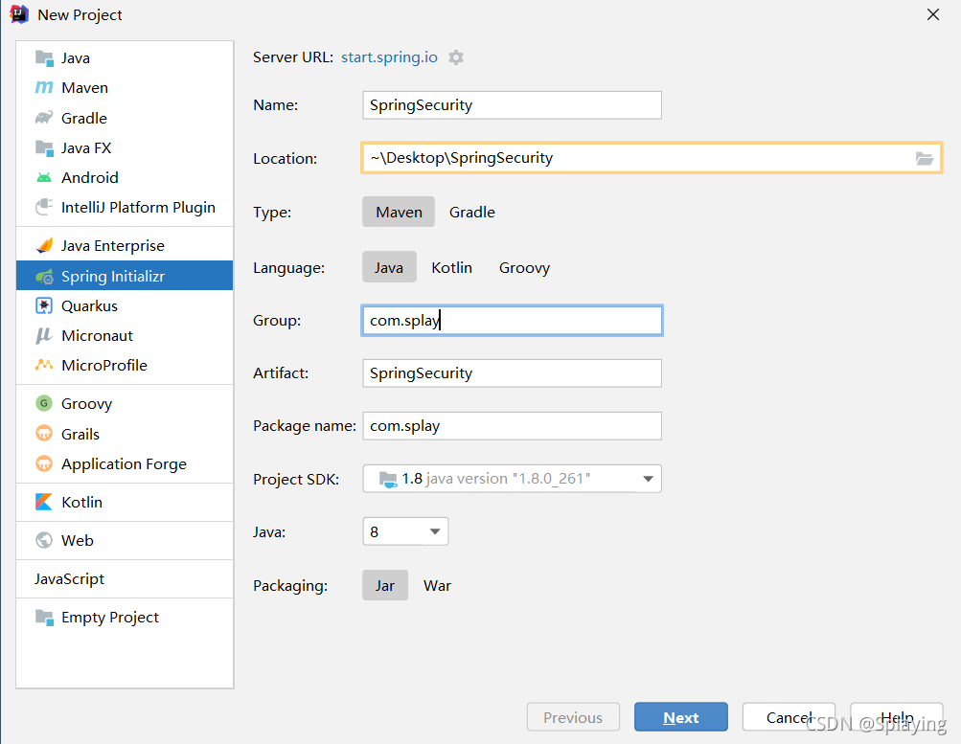The width and height of the screenshot is (961, 744).
Task: Click the Gradle elephant icon
Action: [x=44, y=118]
